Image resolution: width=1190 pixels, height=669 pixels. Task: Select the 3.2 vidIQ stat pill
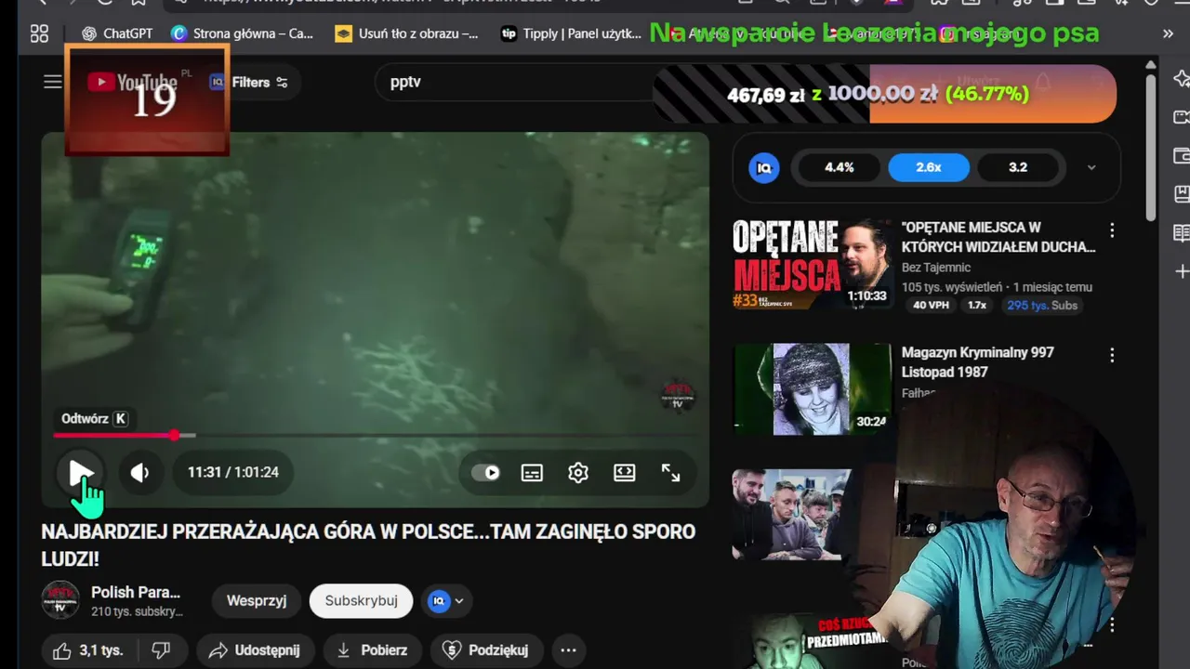[x=1018, y=167]
